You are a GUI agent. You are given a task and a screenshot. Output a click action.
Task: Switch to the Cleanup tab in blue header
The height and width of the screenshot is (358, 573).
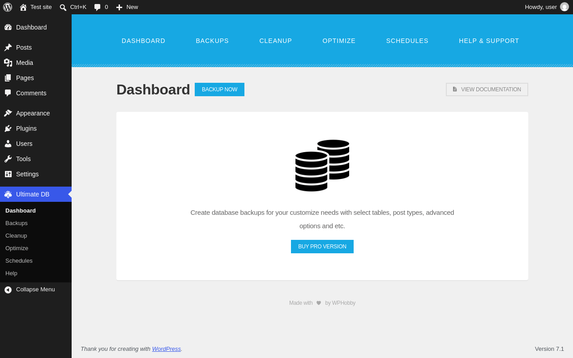[x=276, y=41]
